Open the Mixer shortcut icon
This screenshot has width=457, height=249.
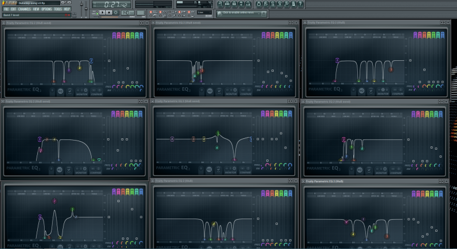coord(248,4)
